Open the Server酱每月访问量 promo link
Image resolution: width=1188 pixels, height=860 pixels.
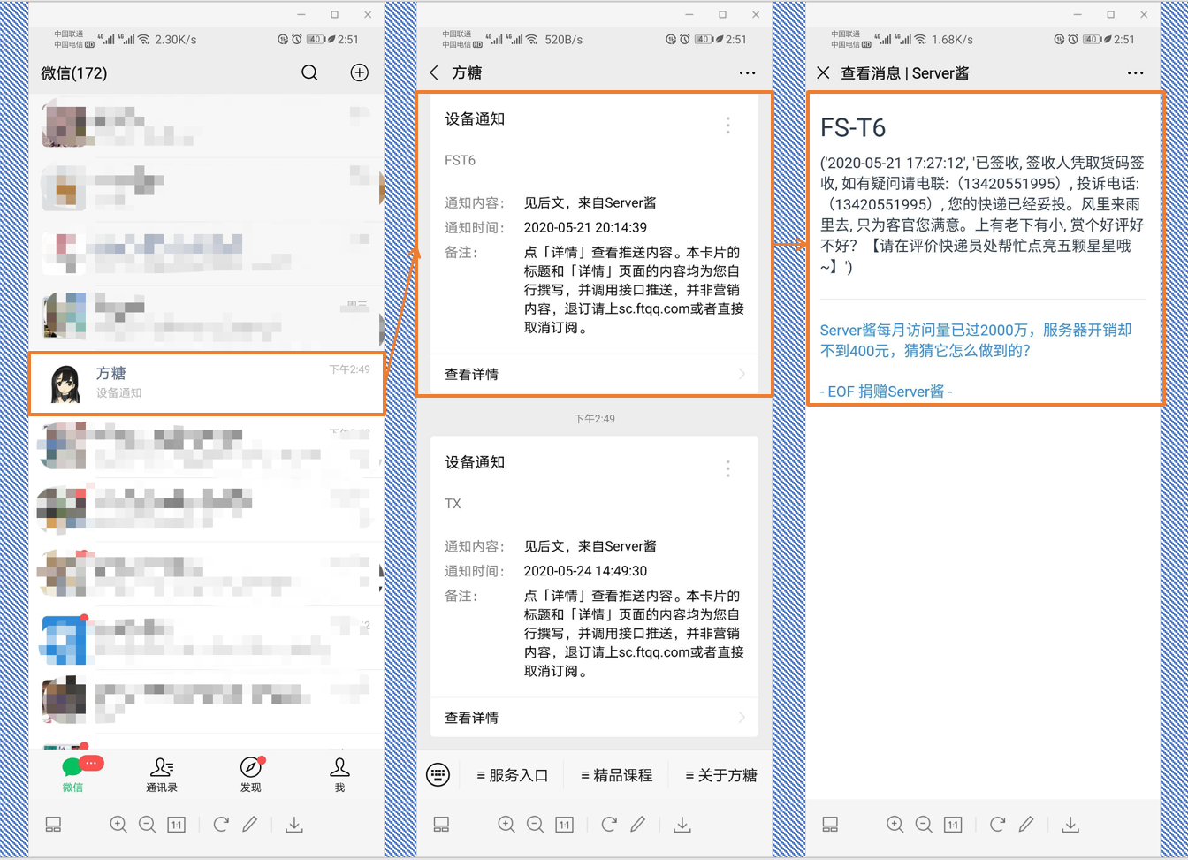tap(976, 340)
